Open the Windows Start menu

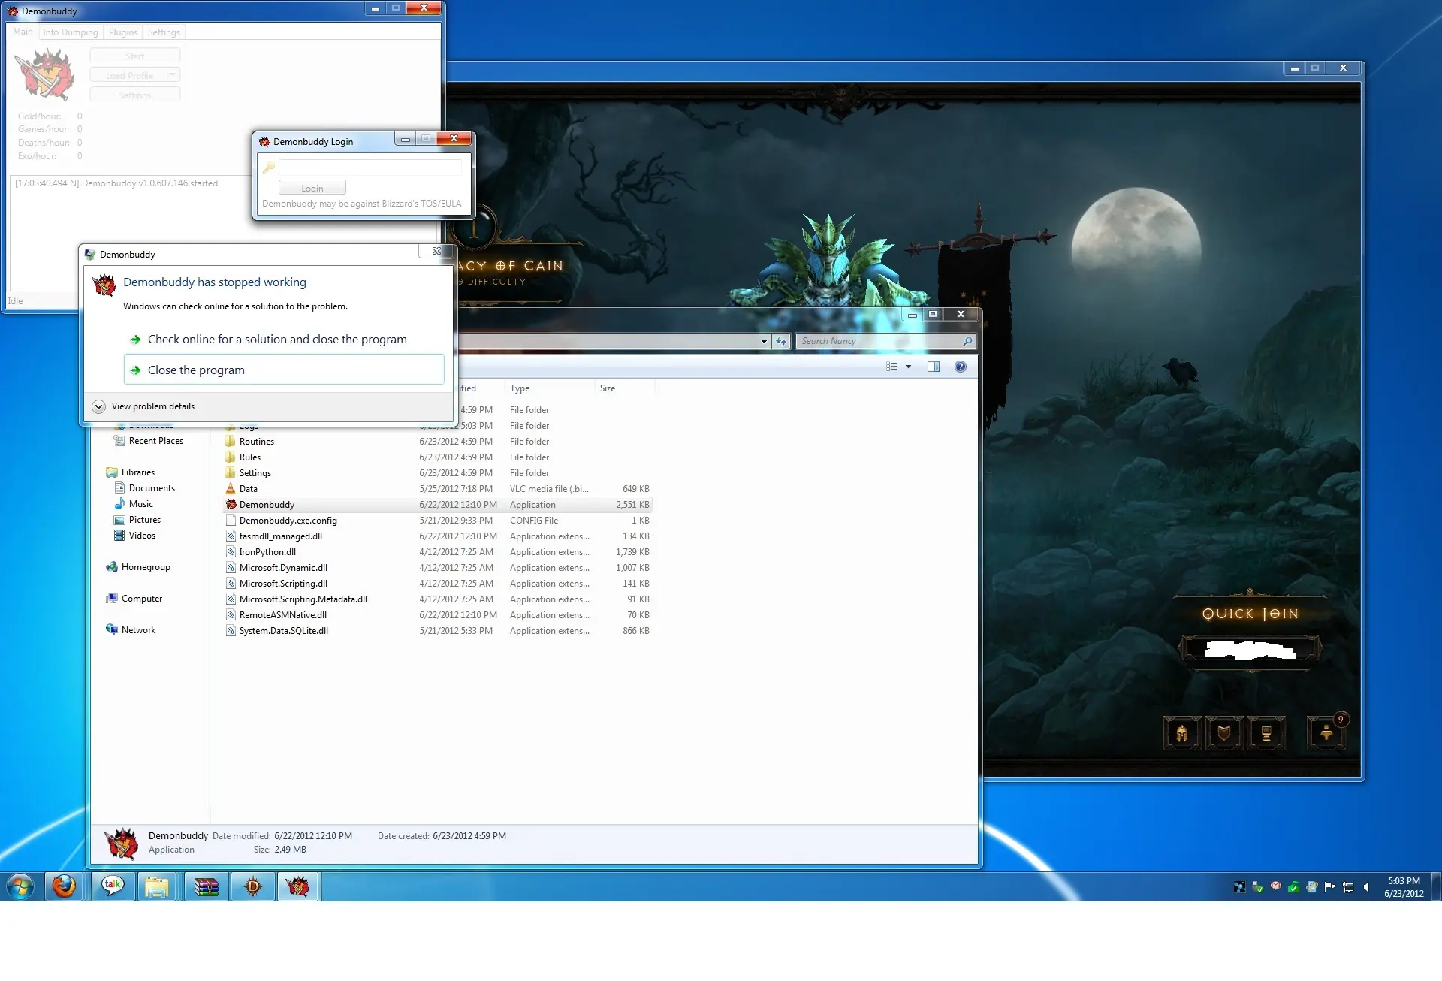[x=20, y=886]
